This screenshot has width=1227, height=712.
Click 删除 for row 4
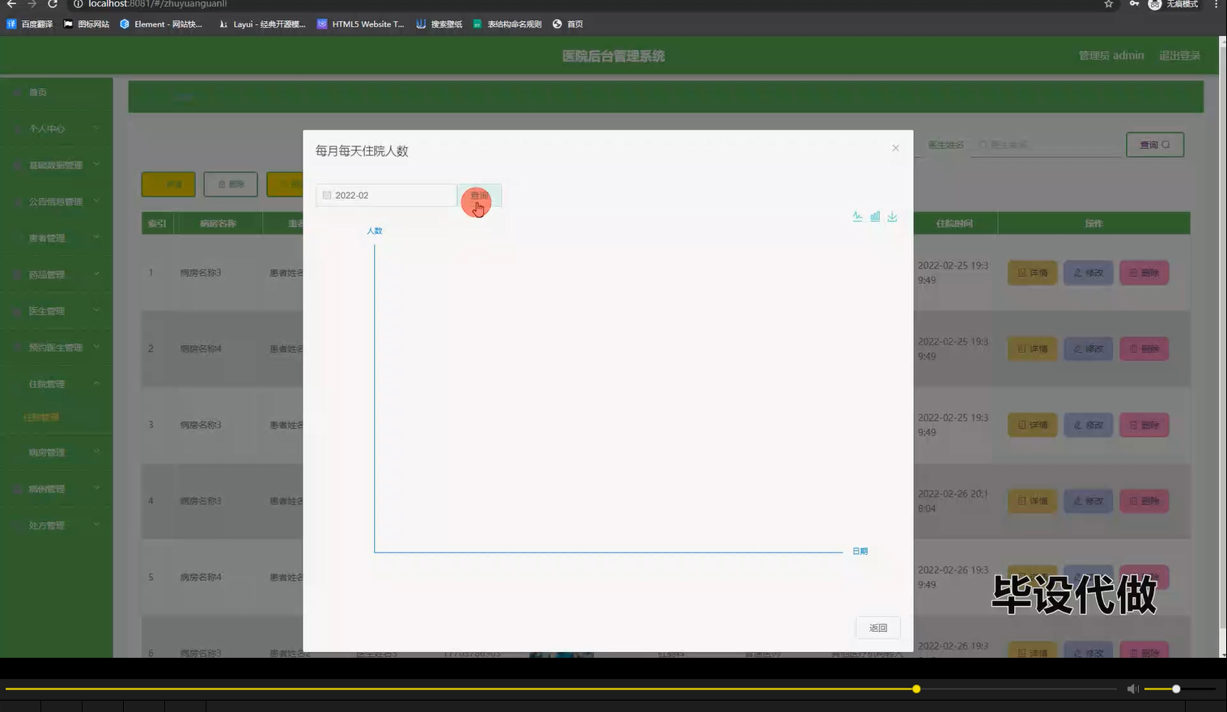pyautogui.click(x=1144, y=501)
